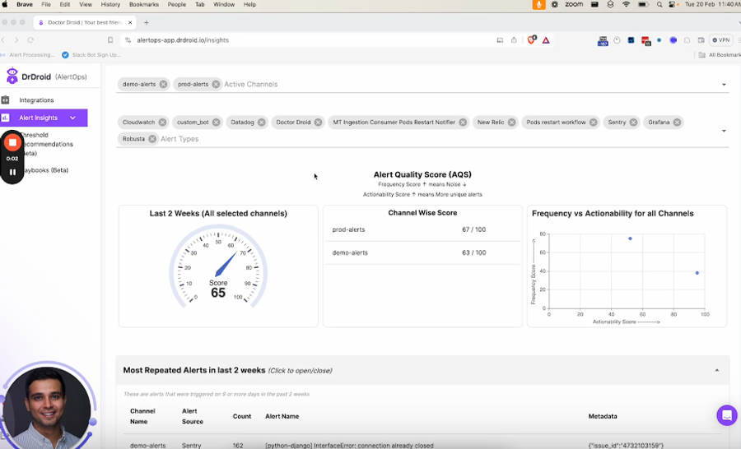Remove MT Ingestion Consumer Pods Restart Notifier chip
The width and height of the screenshot is (741, 449).
463,123
